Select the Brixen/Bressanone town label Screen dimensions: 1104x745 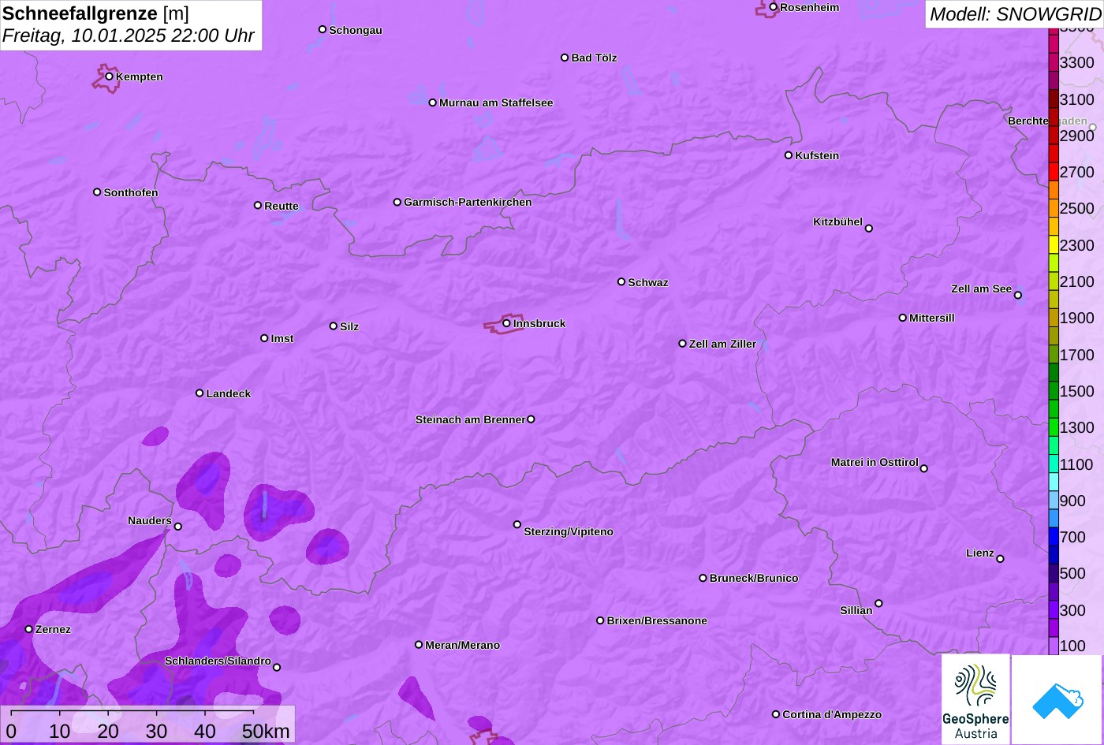pyautogui.click(x=657, y=620)
